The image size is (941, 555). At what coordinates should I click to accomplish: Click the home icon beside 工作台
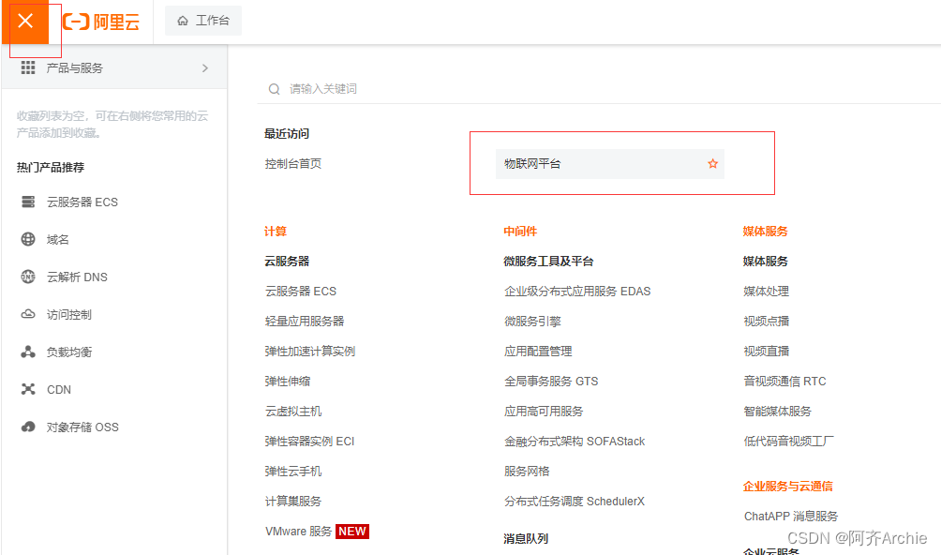[x=183, y=21]
